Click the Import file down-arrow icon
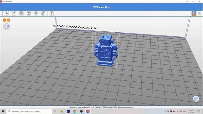The height and width of the screenshot is (114, 203). [x=7, y=13]
